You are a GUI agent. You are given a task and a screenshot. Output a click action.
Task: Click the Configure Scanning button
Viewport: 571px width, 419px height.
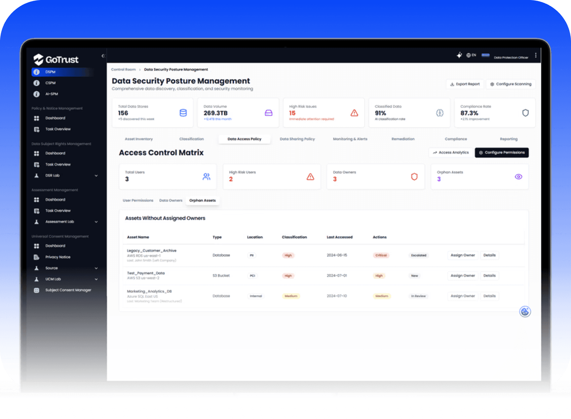click(x=511, y=84)
